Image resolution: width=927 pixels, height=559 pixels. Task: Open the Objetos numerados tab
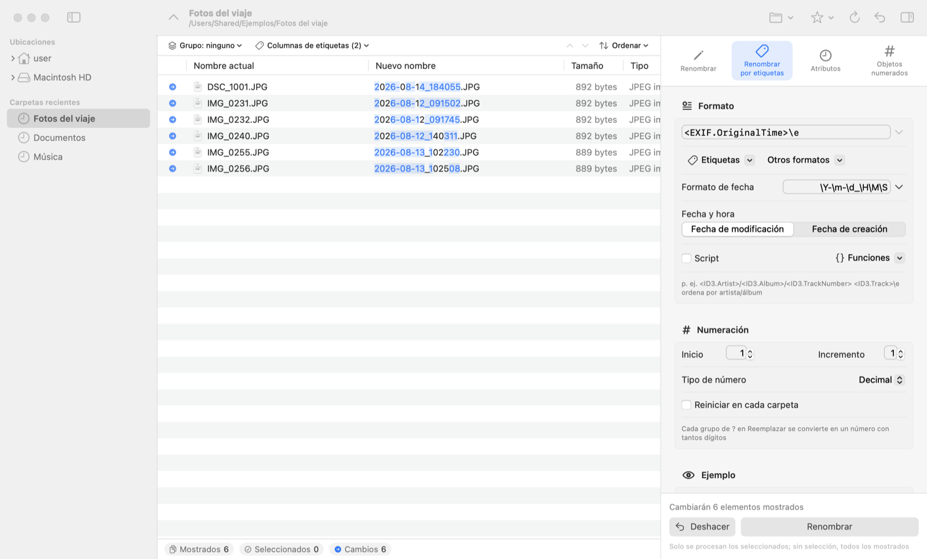coord(889,61)
